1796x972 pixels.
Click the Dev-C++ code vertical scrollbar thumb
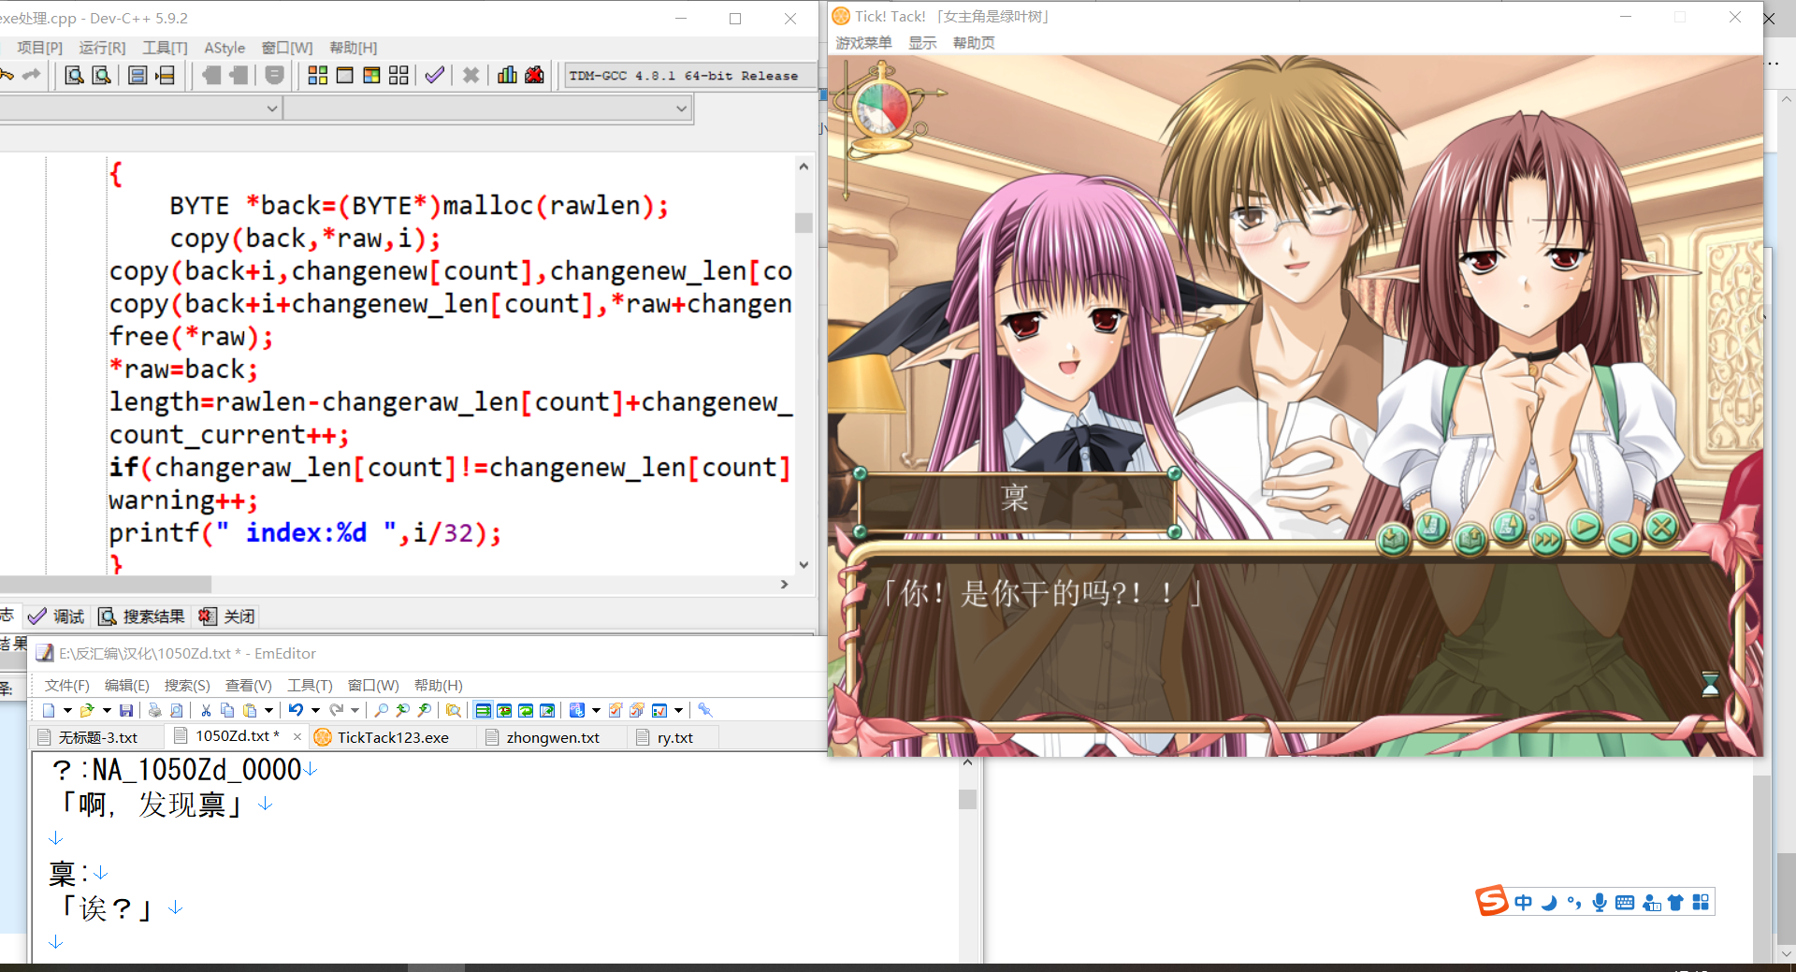[804, 223]
